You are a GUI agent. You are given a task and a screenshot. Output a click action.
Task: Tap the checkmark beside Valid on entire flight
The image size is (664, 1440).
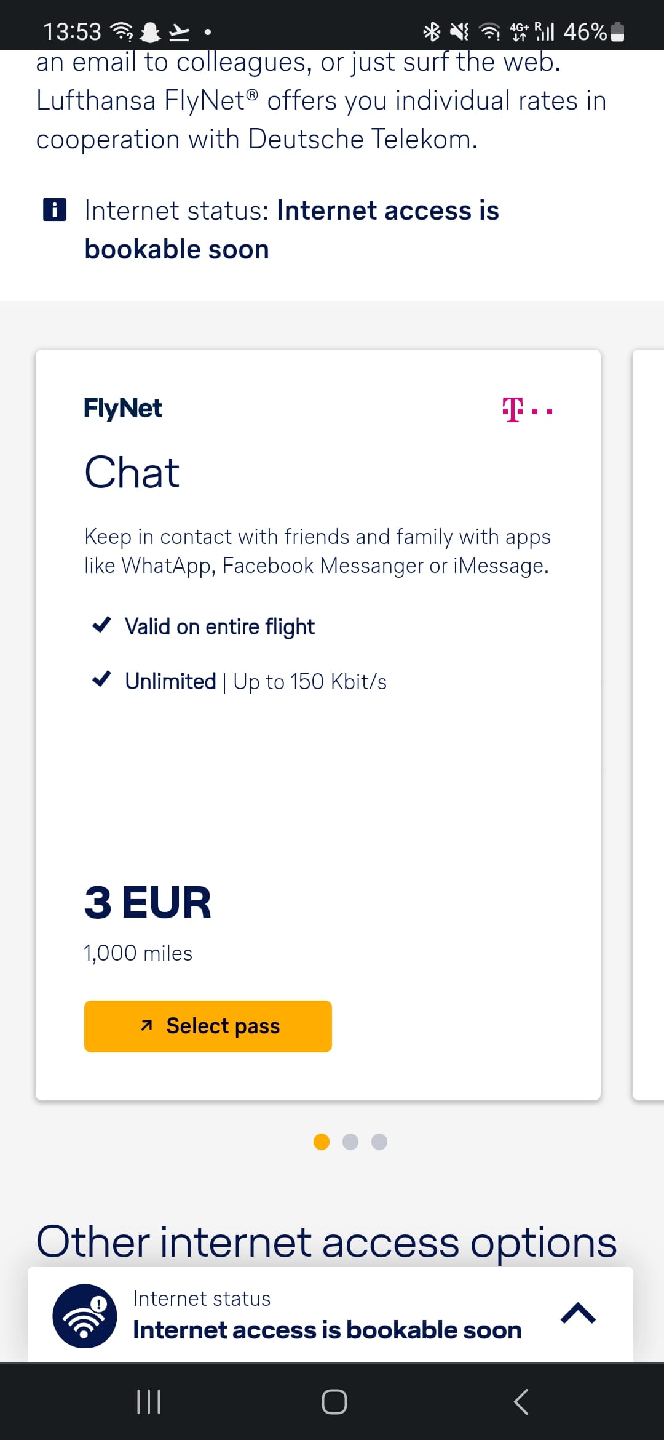tap(101, 625)
